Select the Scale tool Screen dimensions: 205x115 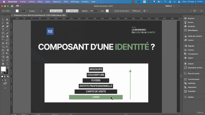coord(7,40)
